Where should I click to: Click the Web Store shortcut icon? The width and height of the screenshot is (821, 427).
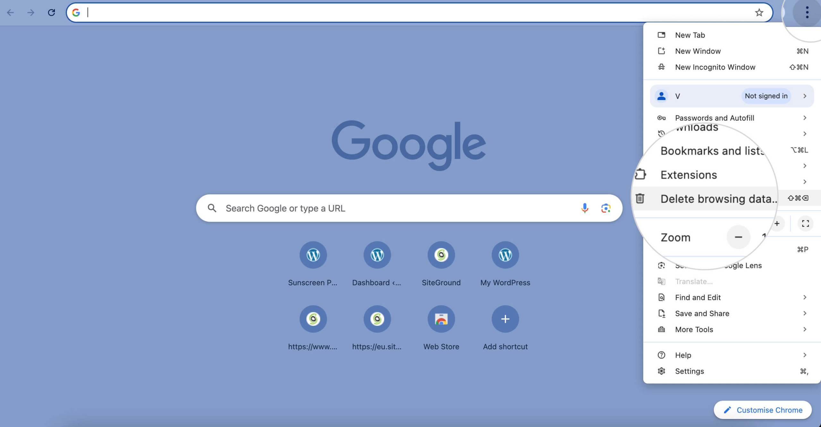441,319
